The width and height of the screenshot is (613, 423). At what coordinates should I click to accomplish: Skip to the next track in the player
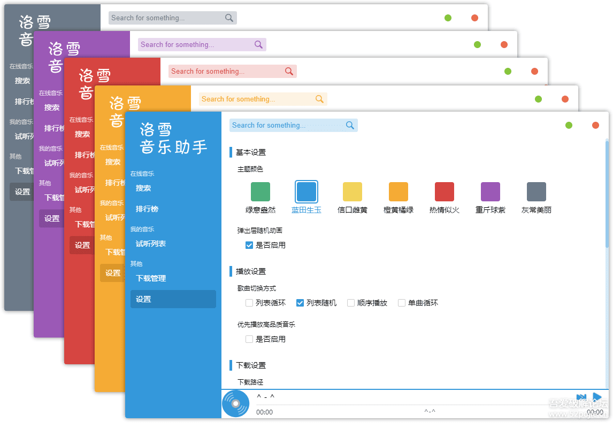pyautogui.click(x=581, y=398)
